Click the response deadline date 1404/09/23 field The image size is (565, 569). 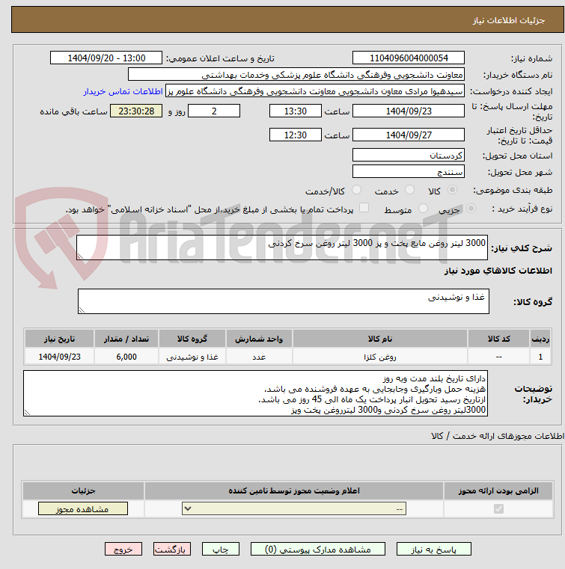(x=409, y=111)
